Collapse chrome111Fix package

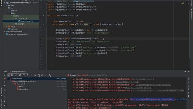(x=14, y=18)
